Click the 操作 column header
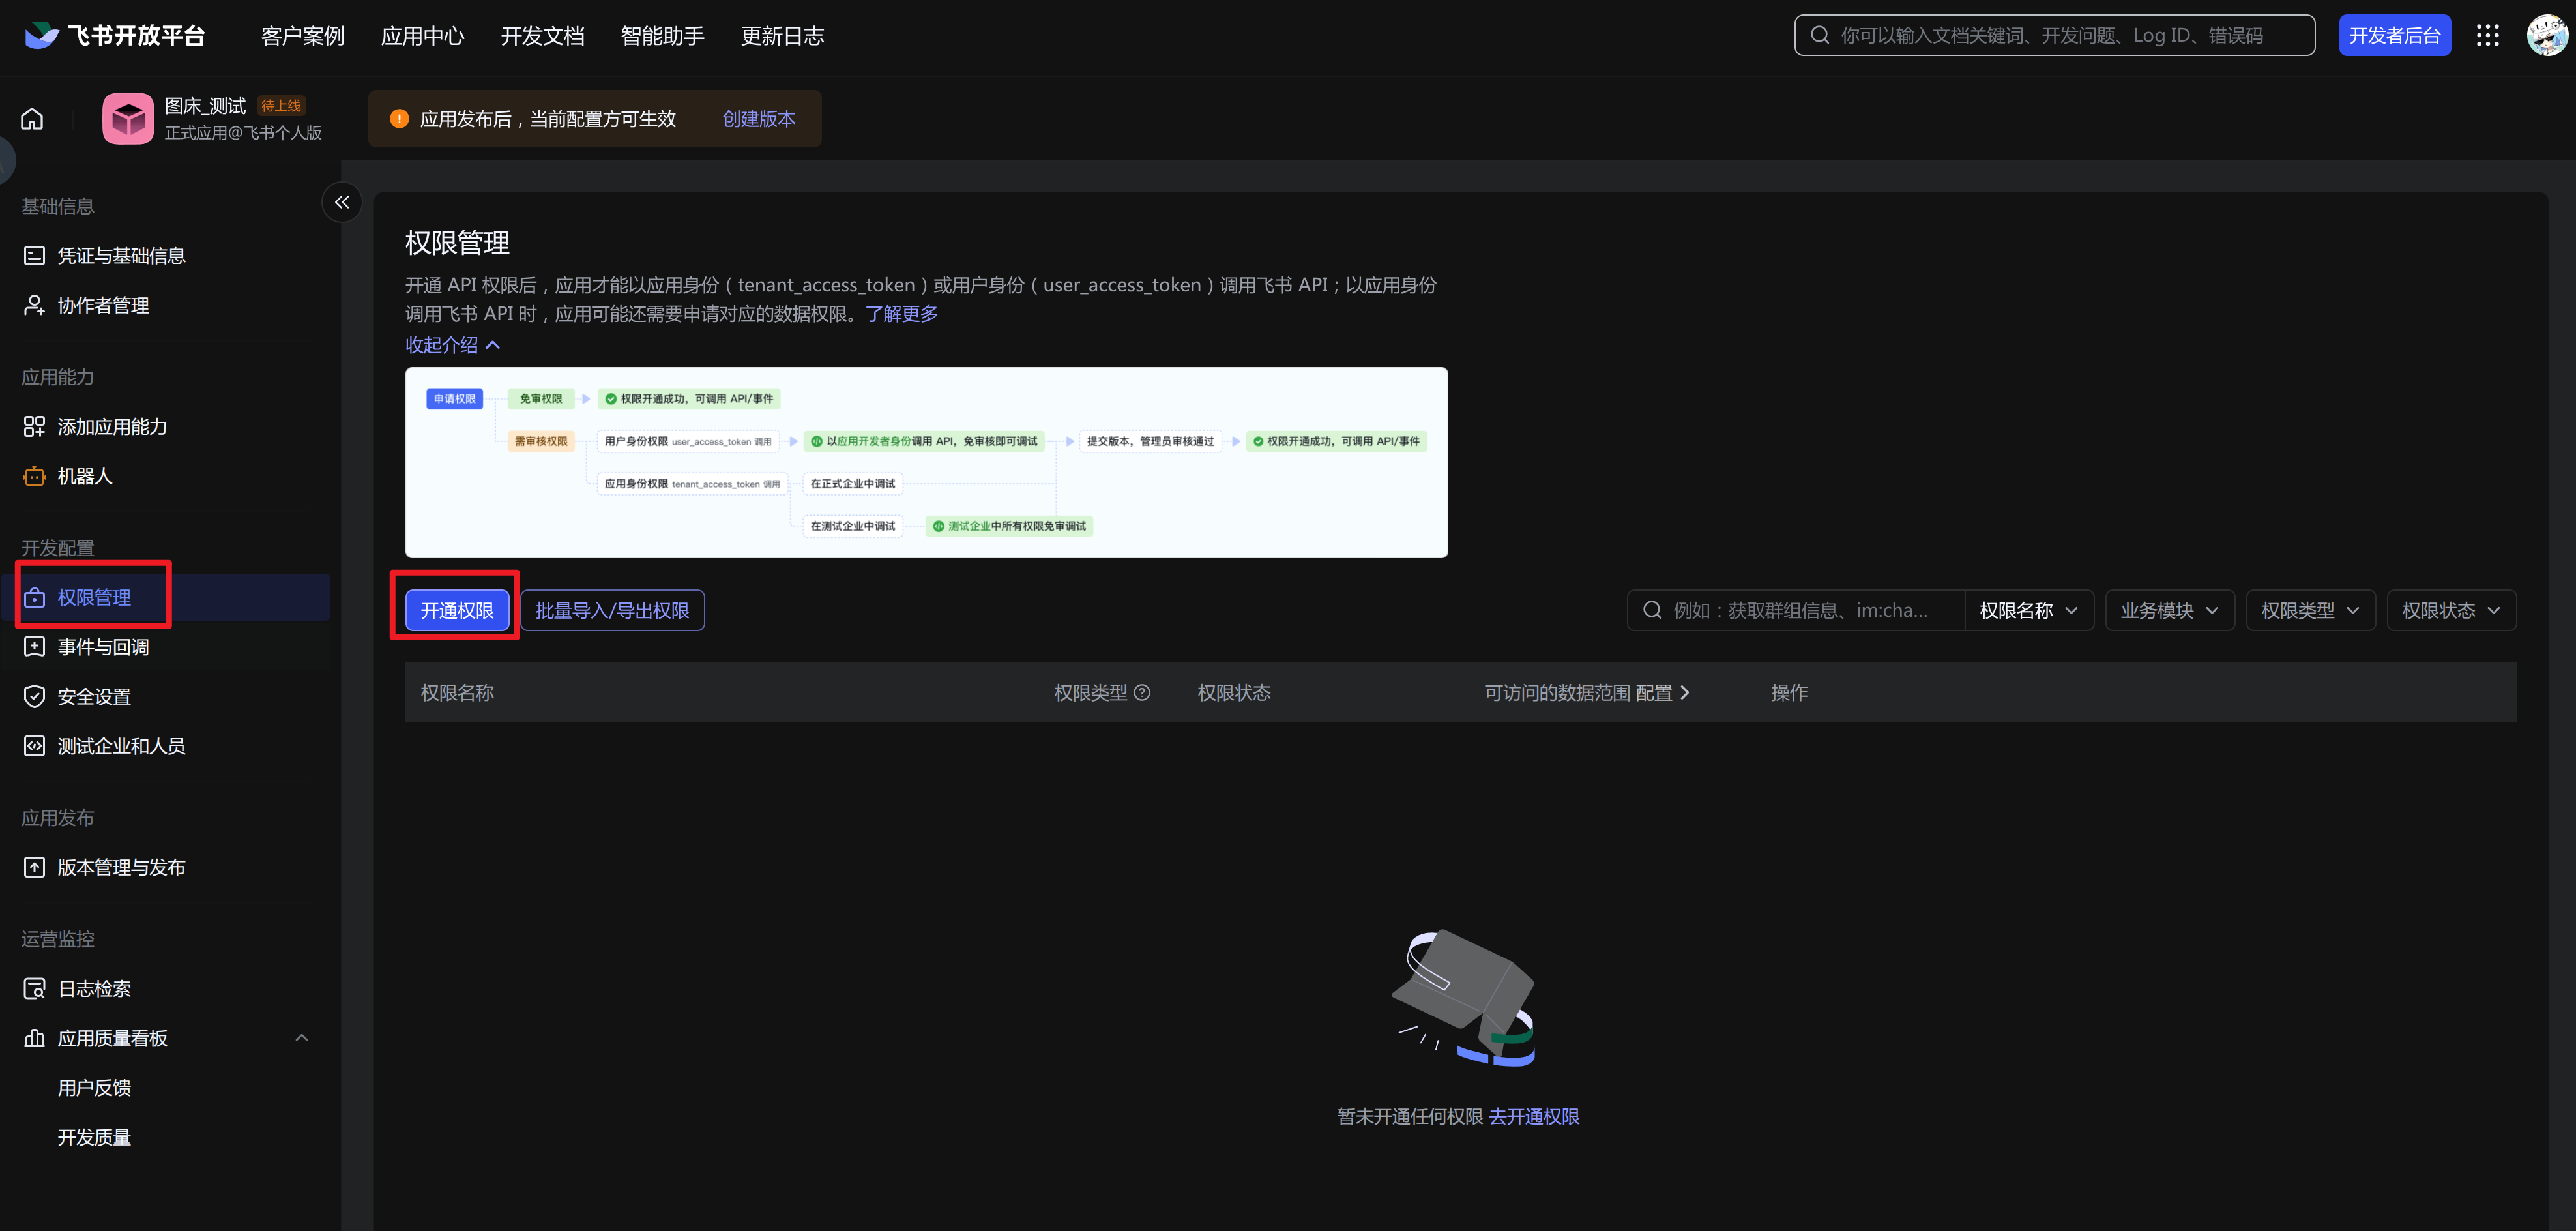 1789,692
